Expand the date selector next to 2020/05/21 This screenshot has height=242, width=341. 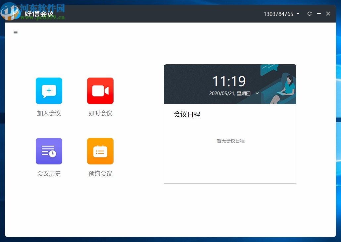point(257,93)
